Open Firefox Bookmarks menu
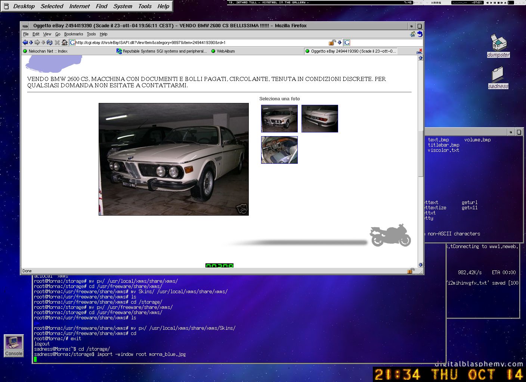Screen dimensions: 526x382 pos(74,34)
